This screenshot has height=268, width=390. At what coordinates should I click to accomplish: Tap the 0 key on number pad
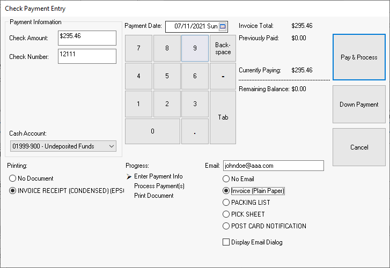(x=152, y=131)
